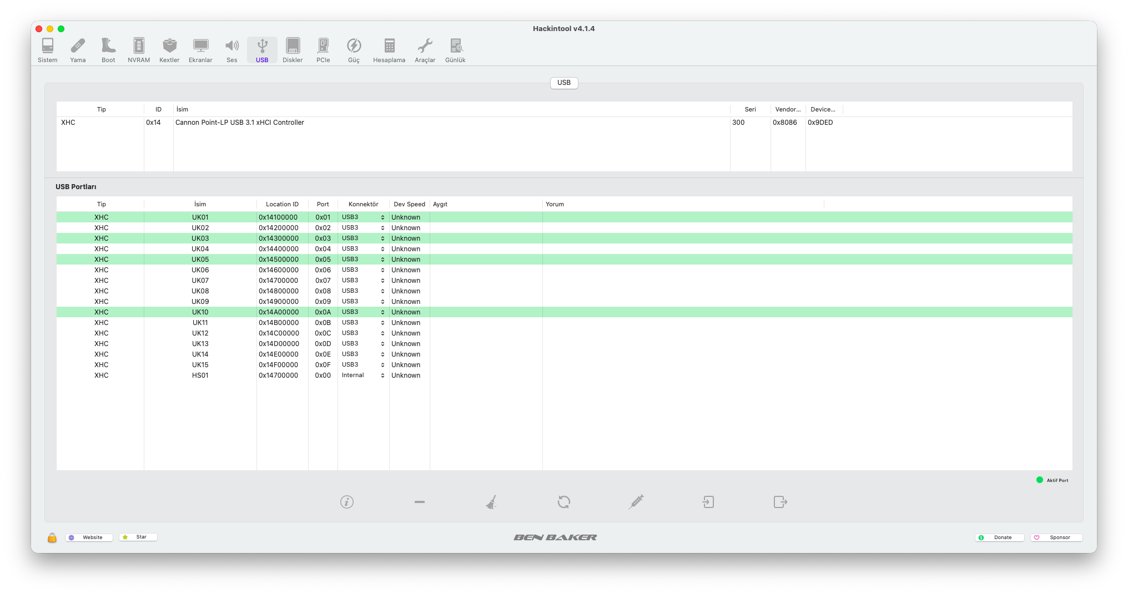The image size is (1128, 594).
Task: Open the Ses audio section
Action: [x=232, y=50]
